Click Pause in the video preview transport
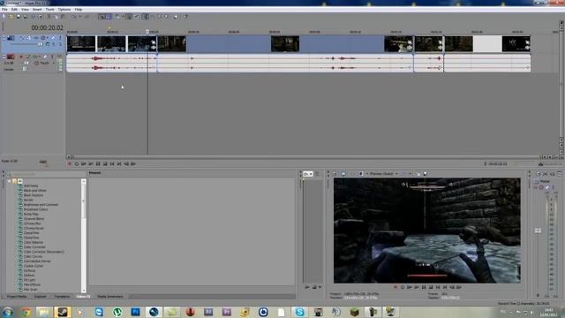This screenshot has width=565, height=318. pos(424,287)
